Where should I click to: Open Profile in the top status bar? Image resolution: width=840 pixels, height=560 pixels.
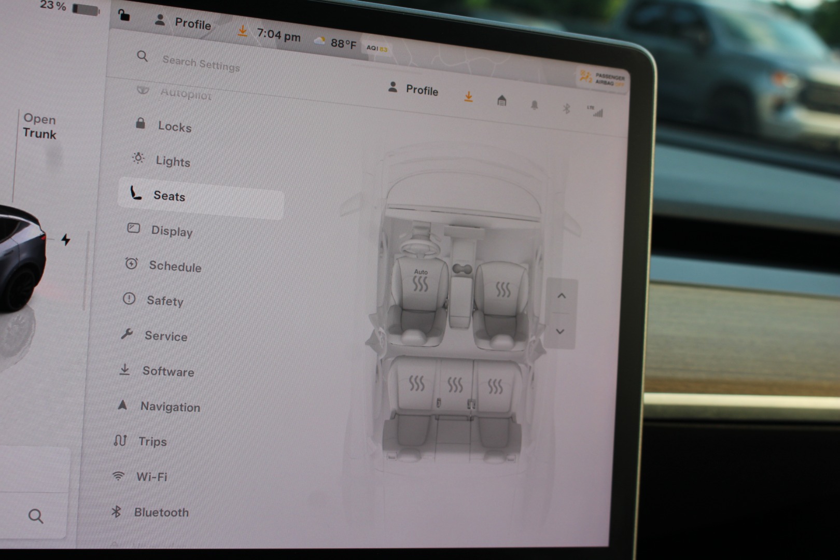[x=183, y=22]
